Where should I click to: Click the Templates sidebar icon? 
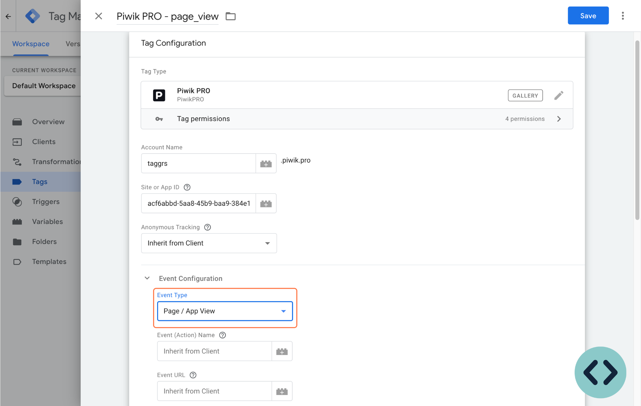tap(17, 262)
